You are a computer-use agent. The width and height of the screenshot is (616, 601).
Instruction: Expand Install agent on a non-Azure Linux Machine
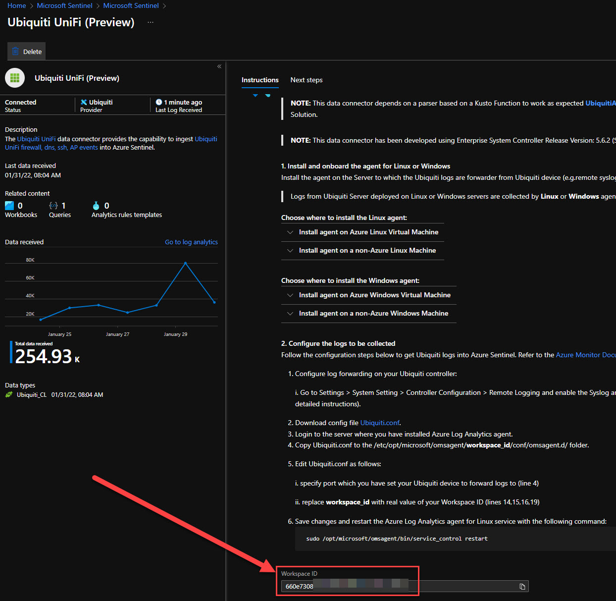[362, 250]
